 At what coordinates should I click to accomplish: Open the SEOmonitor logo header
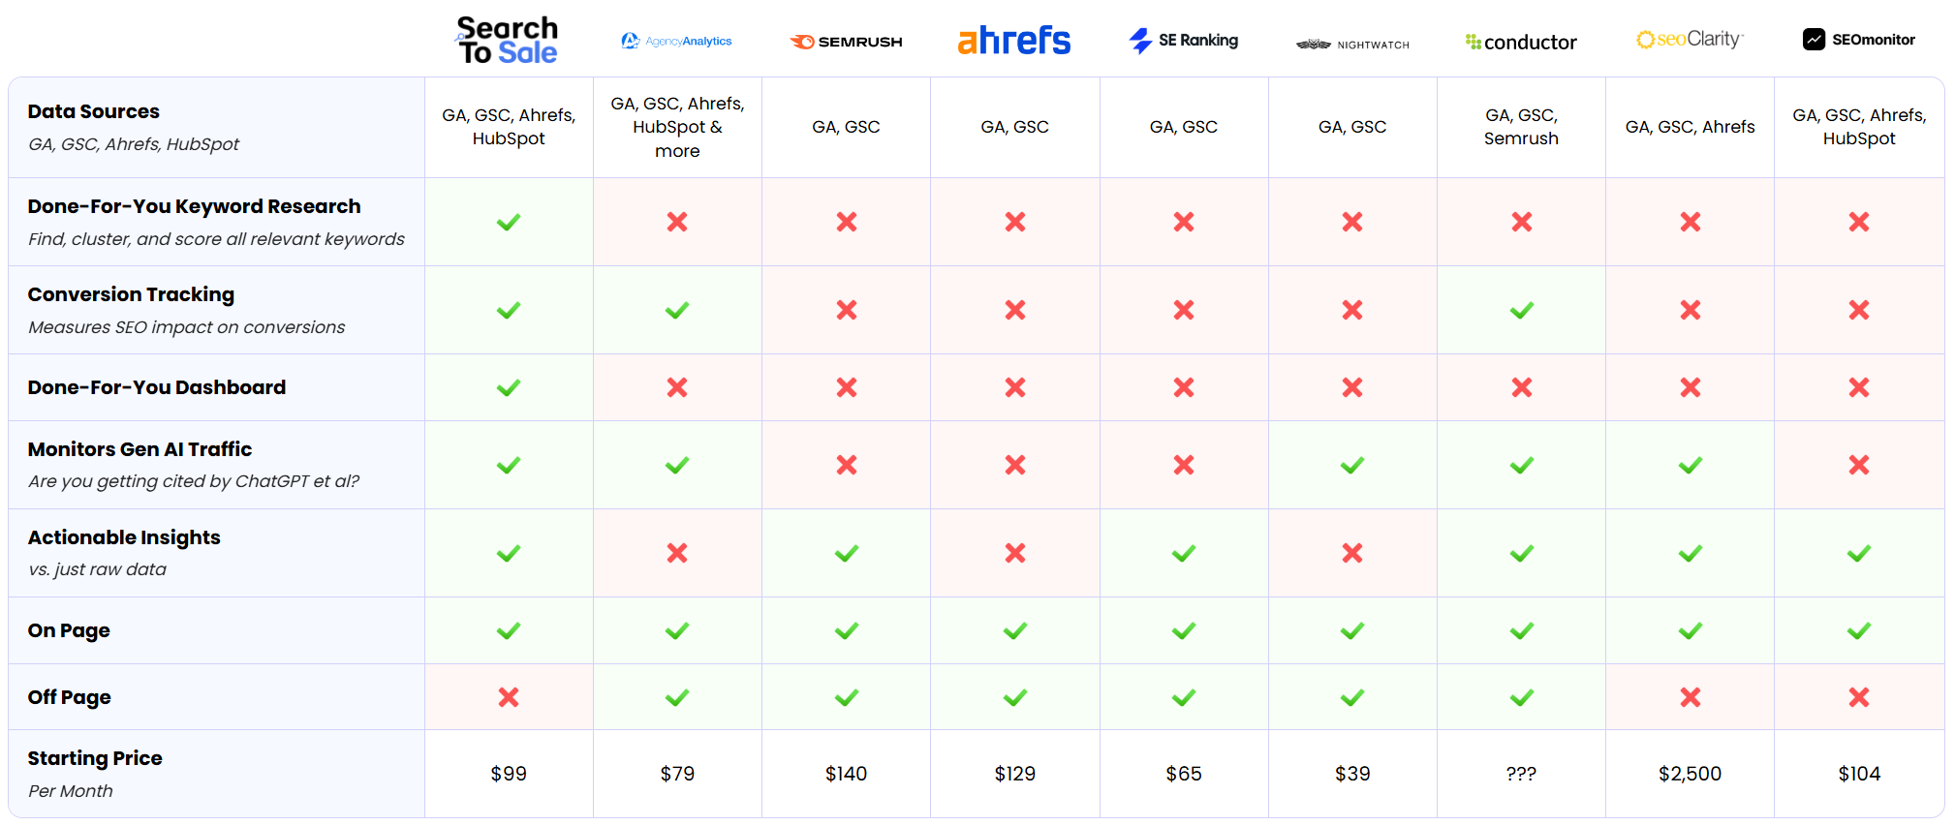pos(1858,40)
